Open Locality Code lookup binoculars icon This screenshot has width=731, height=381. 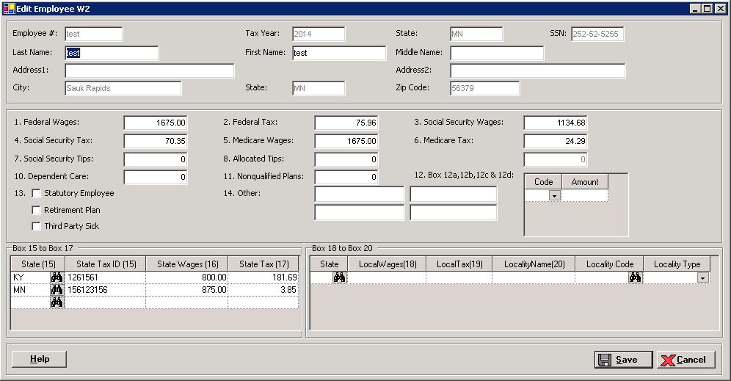point(636,277)
